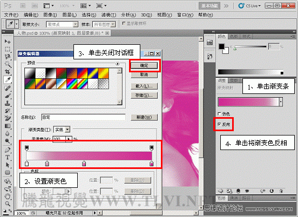Select the Brush tool
Viewport: 298px width, 217px height.
[x=8, y=96]
